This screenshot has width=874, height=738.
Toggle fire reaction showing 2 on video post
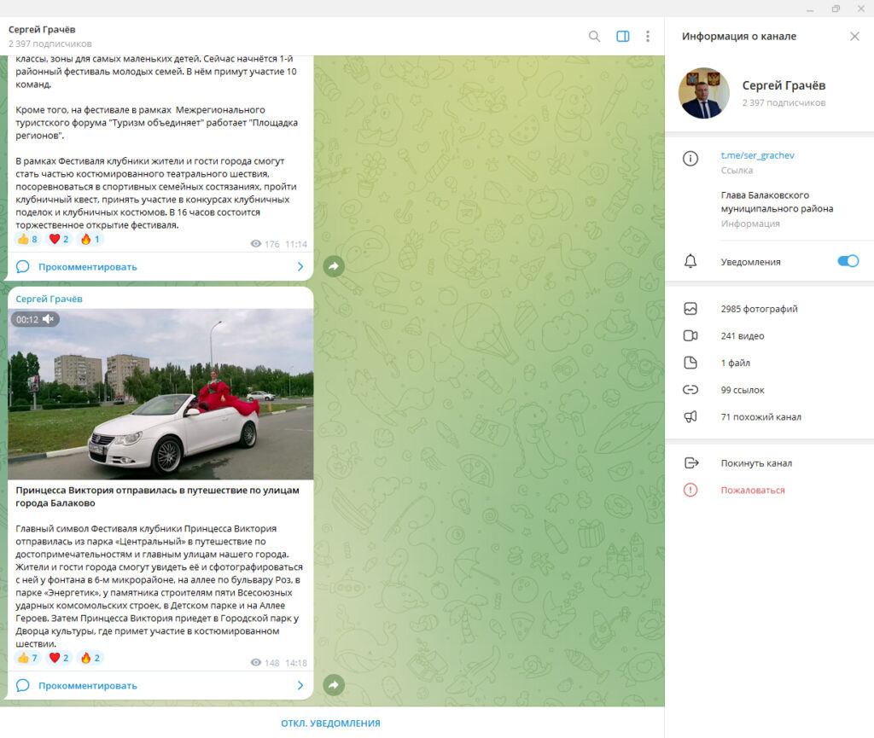(x=90, y=659)
